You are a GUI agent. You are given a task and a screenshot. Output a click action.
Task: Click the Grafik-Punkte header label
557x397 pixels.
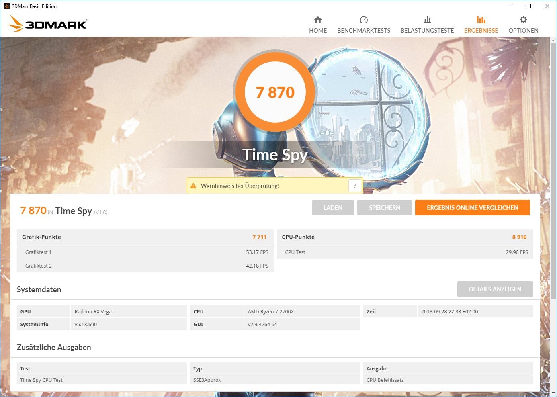tap(41, 237)
